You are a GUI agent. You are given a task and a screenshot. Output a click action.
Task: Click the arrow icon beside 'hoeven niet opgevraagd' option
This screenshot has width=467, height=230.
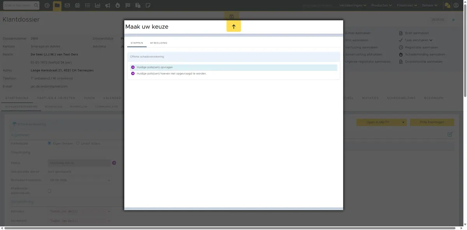(133, 73)
